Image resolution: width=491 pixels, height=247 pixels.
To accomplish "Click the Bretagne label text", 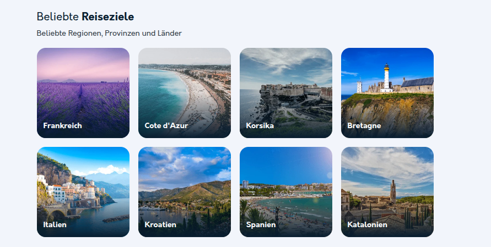I will tap(364, 125).
